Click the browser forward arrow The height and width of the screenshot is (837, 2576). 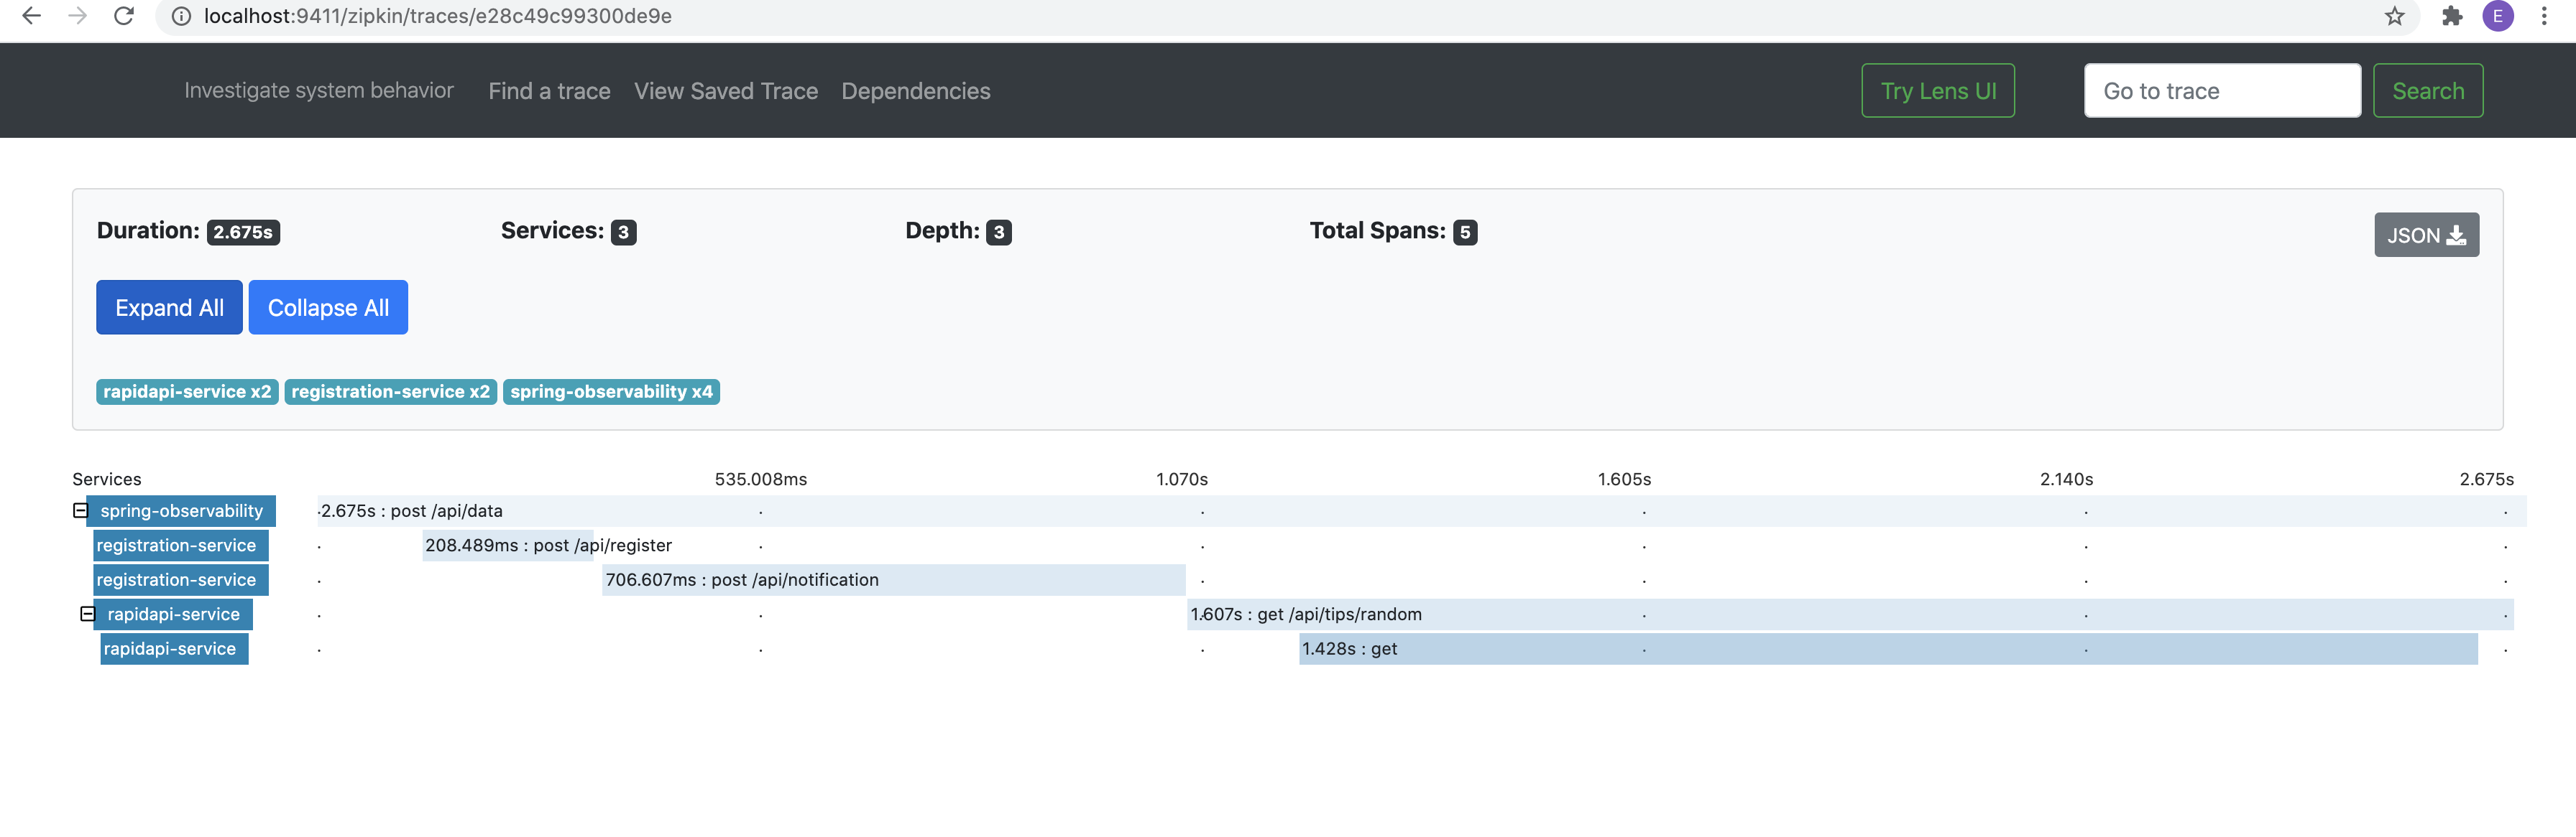tap(77, 16)
